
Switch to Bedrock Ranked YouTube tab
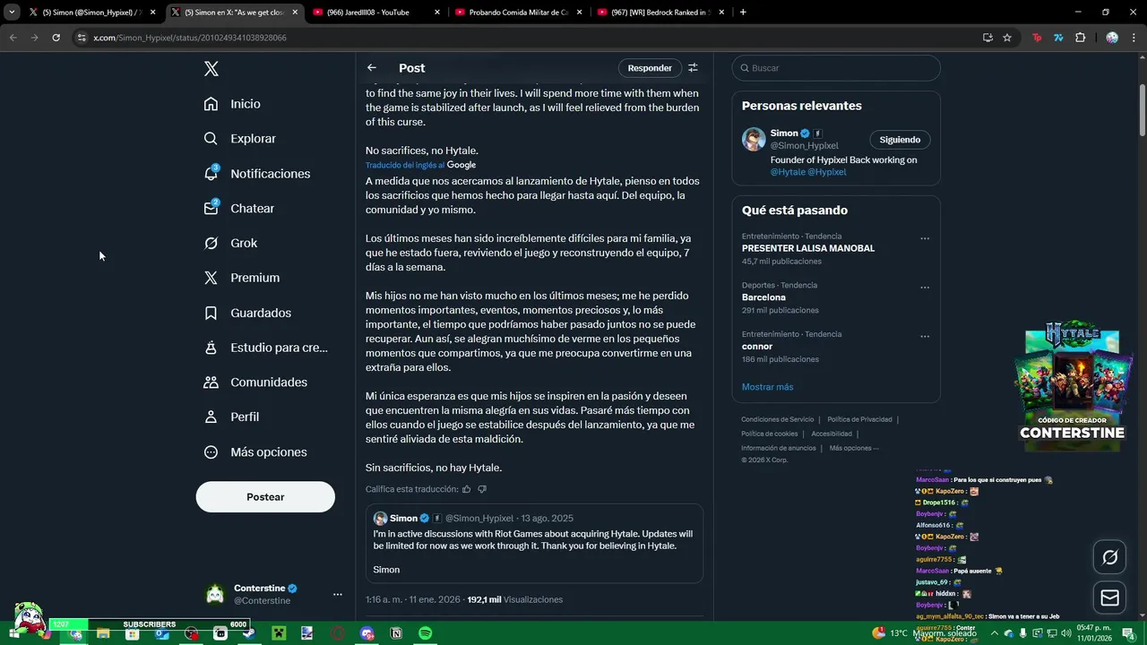[x=660, y=13]
